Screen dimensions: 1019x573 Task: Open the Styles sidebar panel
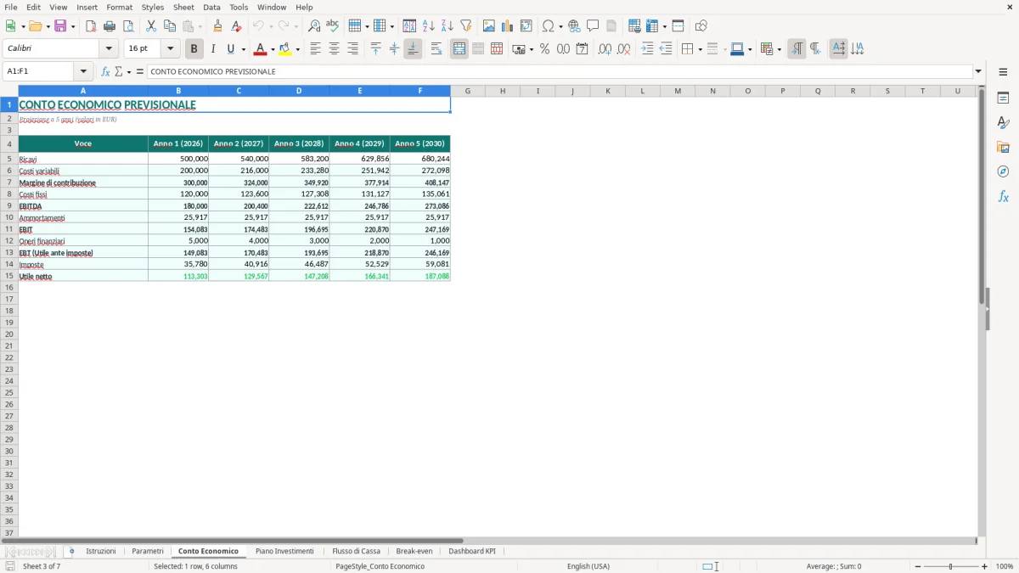1003,123
